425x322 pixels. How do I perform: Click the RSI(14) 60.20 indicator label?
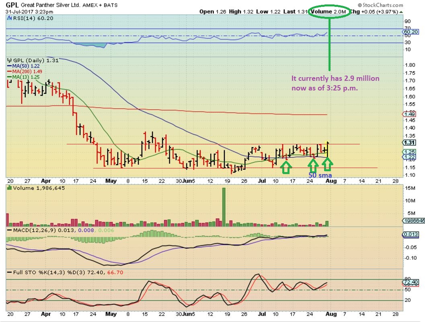pyautogui.click(x=33, y=18)
